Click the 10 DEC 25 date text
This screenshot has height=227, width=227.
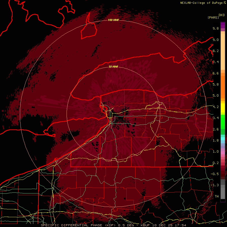[x=162, y=225]
